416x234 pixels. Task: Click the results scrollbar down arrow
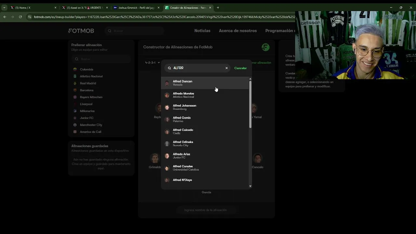(x=250, y=186)
